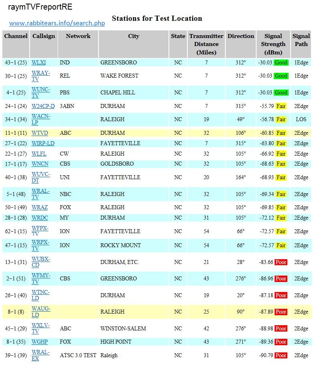Open the www.rabbitears.info/search.php link
The width and height of the screenshot is (313, 372).
pyautogui.click(x=57, y=23)
